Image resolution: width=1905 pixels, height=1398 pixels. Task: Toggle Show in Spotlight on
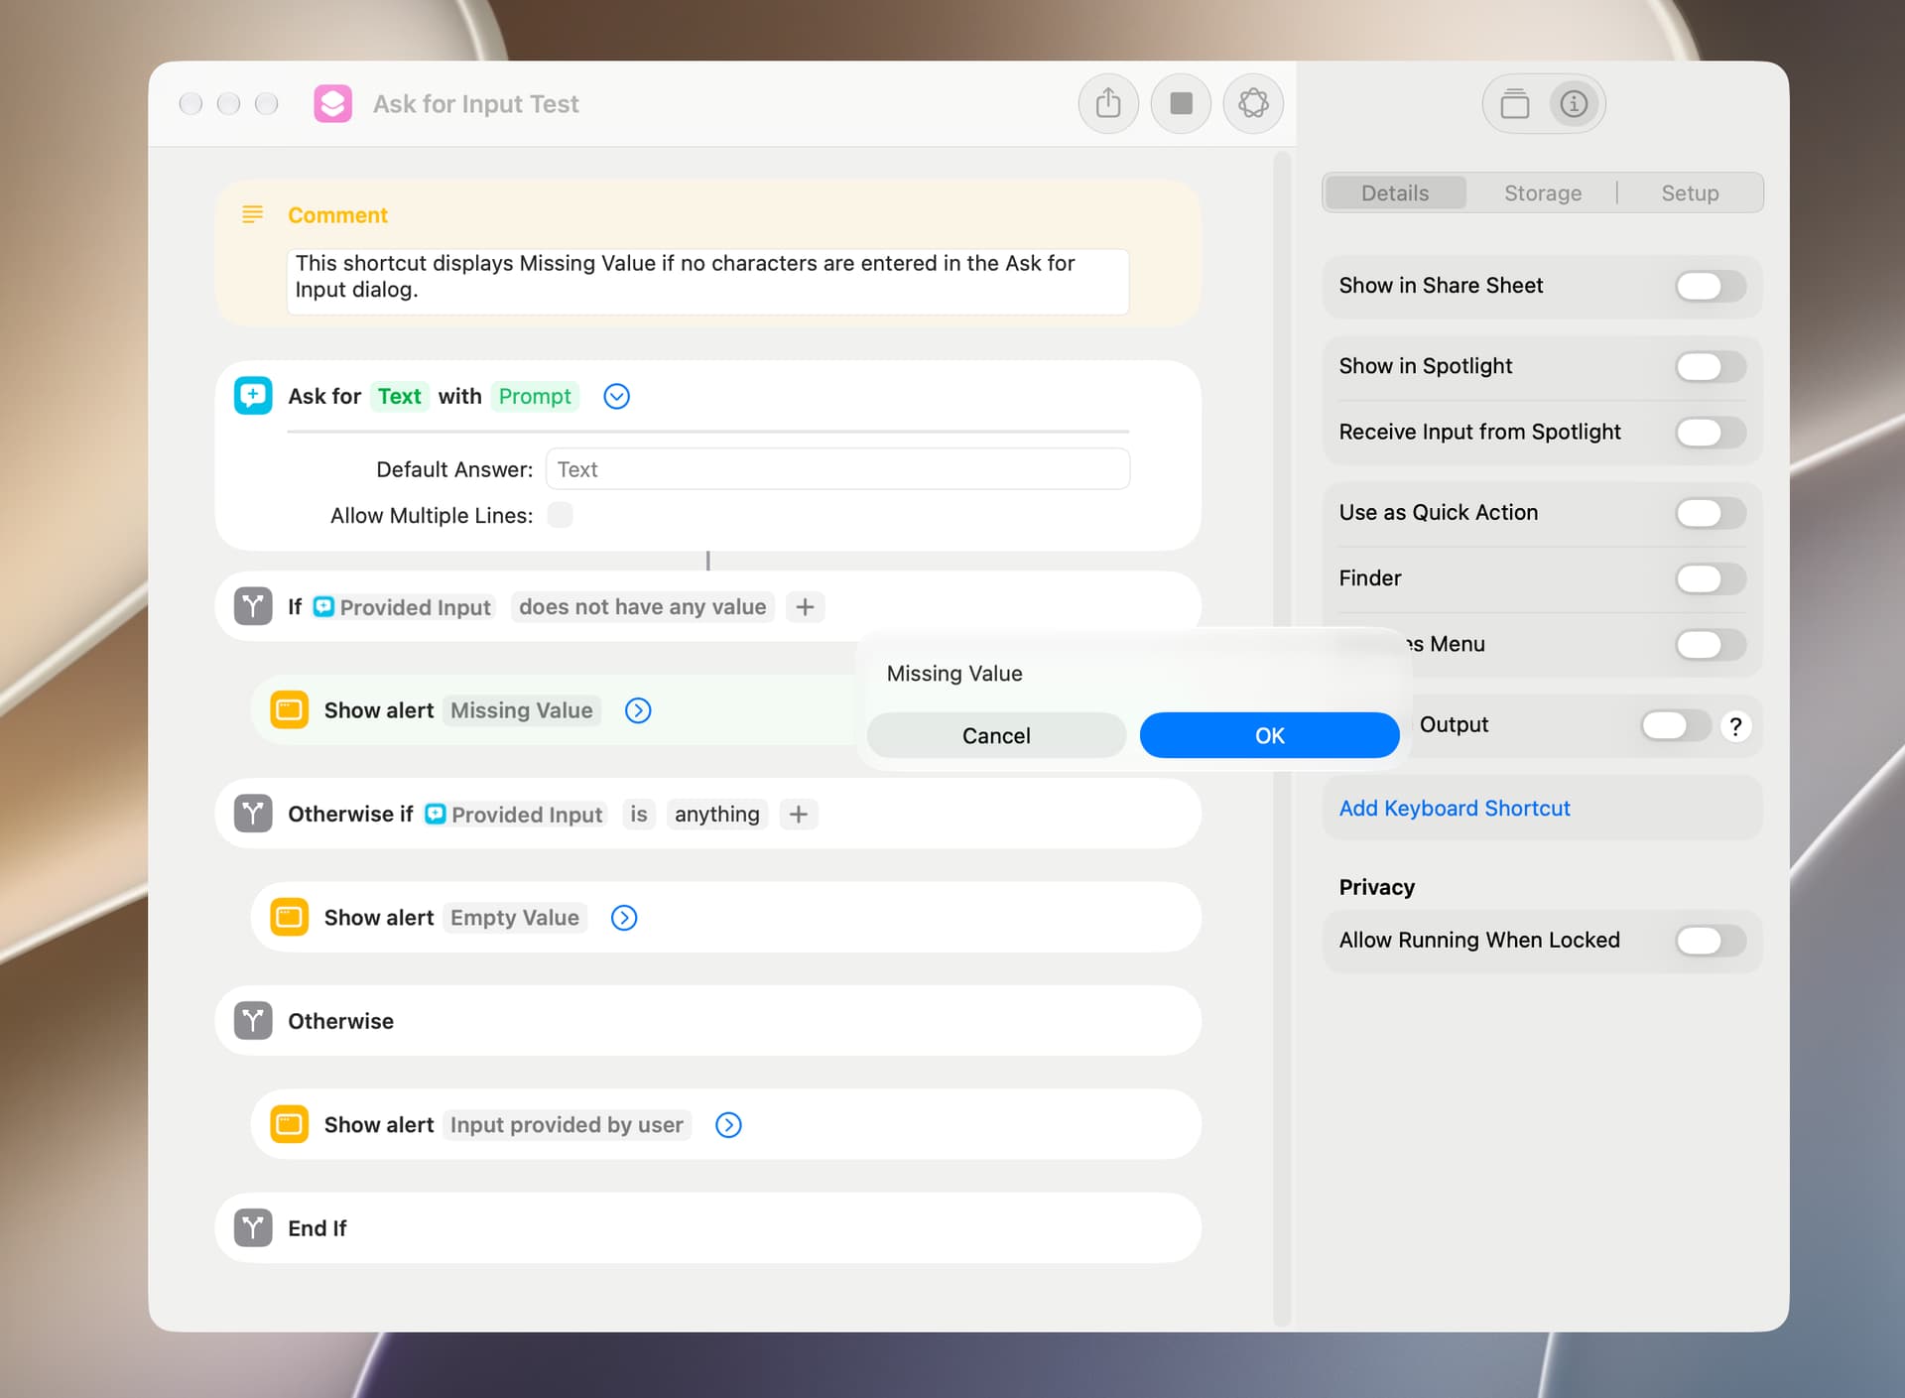coord(1711,366)
